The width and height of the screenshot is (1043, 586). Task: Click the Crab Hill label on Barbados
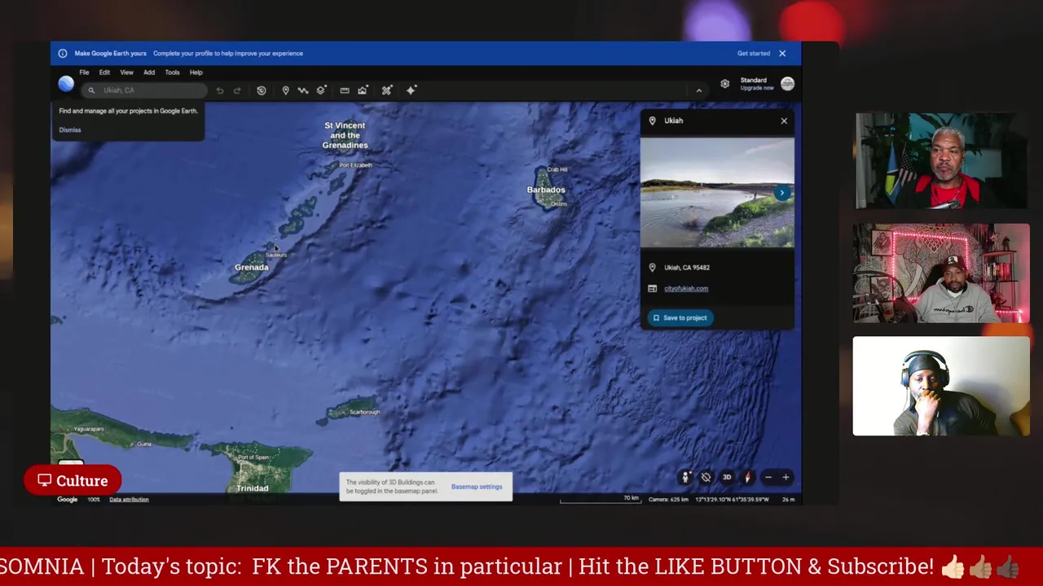557,169
